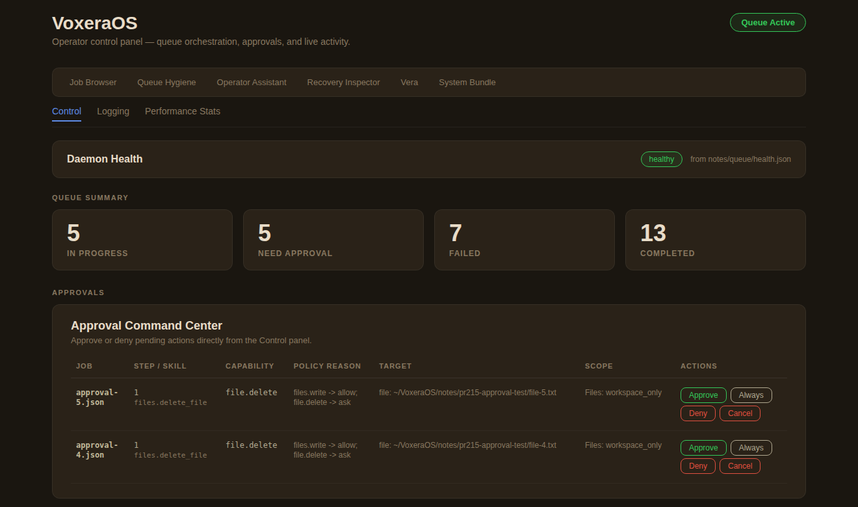Click the In Progress summary card
The image size is (858, 507).
142,240
